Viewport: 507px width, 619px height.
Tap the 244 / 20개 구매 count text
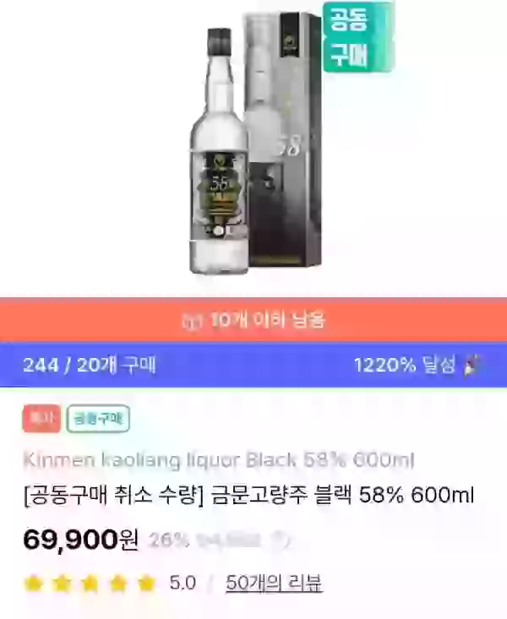[x=89, y=365]
